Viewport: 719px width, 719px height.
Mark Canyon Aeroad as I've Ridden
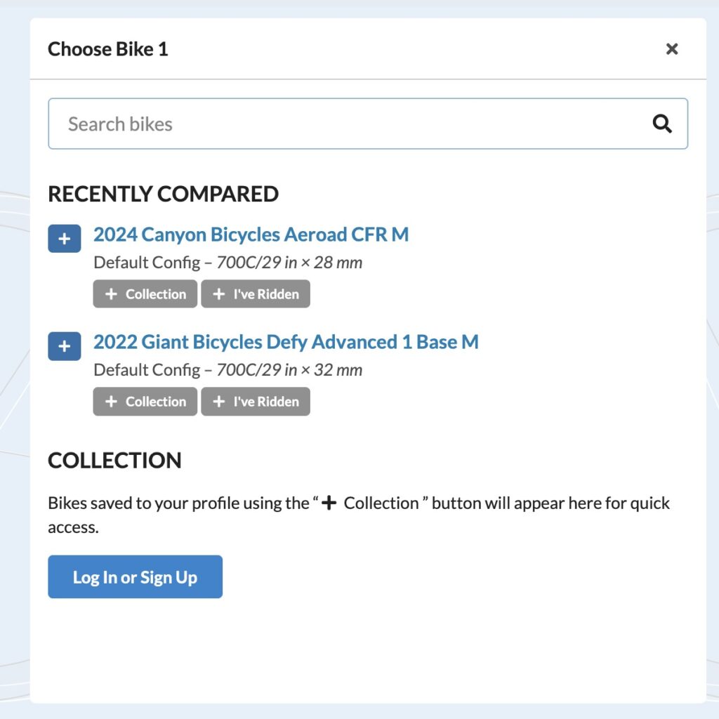[256, 294]
